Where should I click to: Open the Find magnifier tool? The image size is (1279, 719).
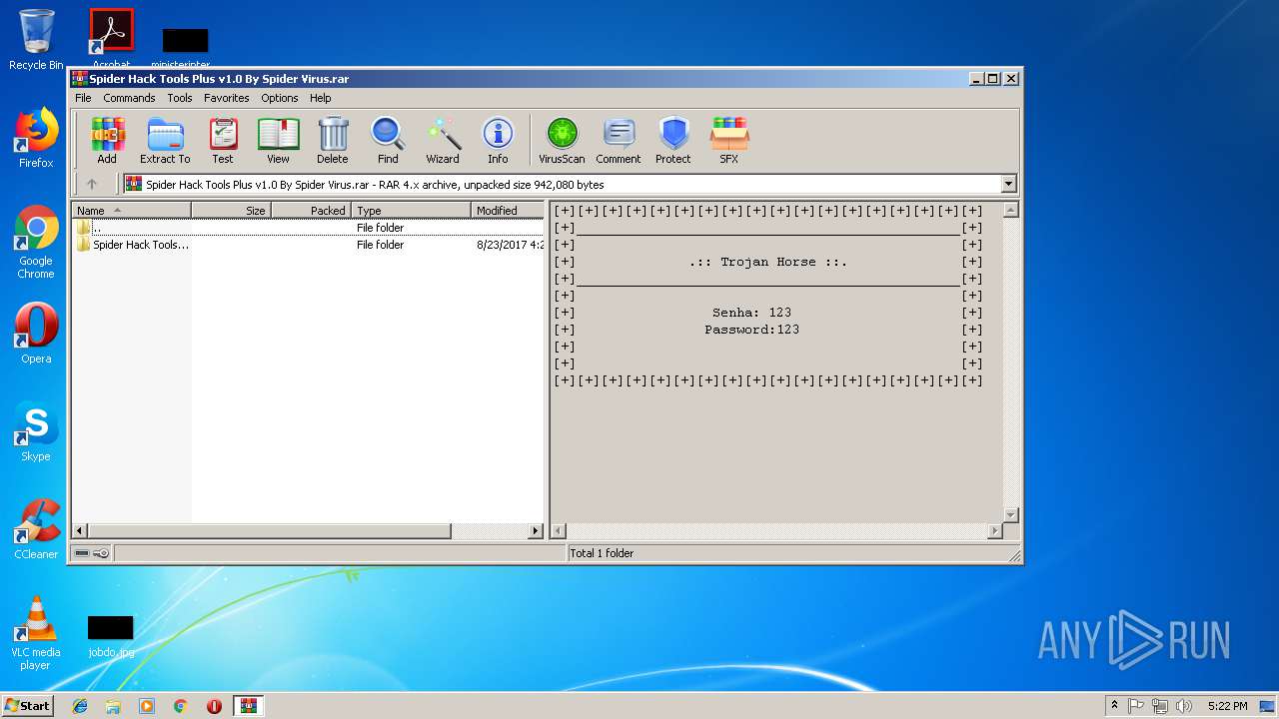[388, 141]
